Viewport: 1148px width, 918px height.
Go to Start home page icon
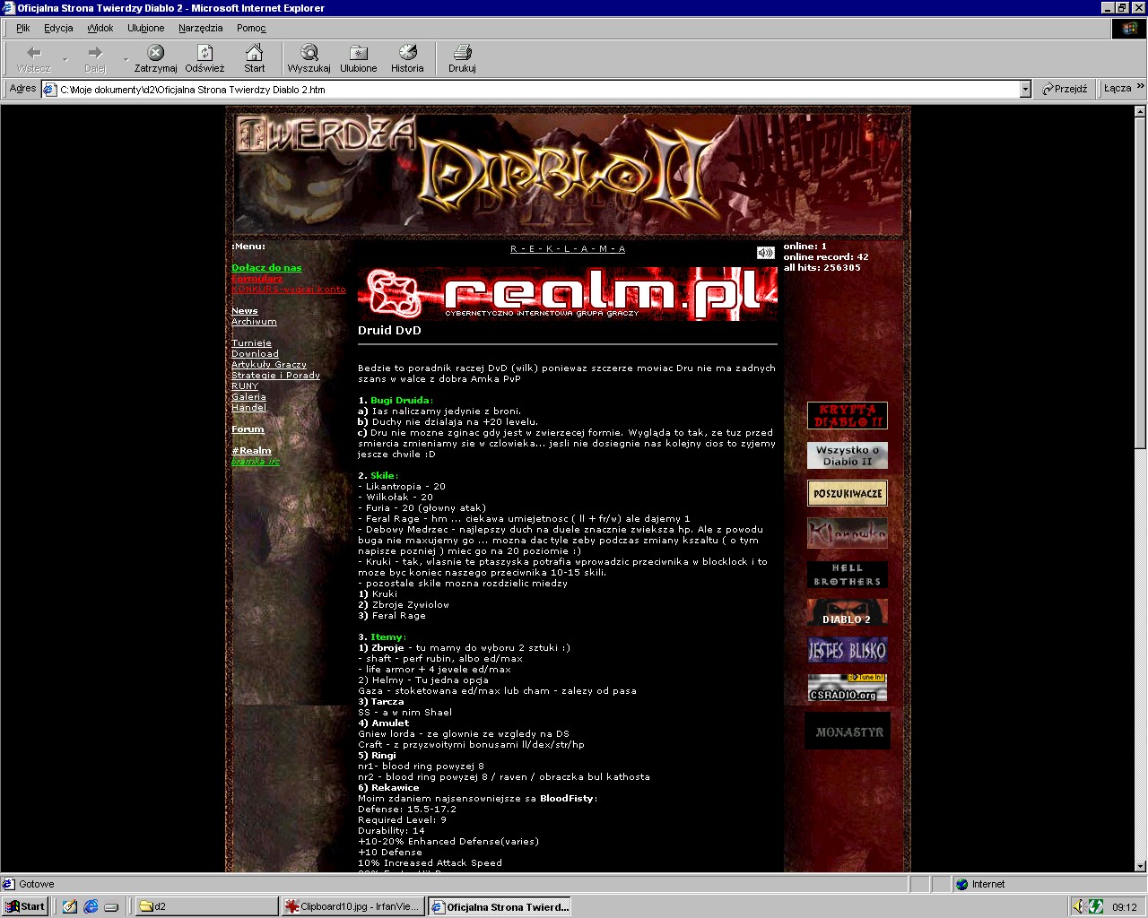(x=255, y=53)
